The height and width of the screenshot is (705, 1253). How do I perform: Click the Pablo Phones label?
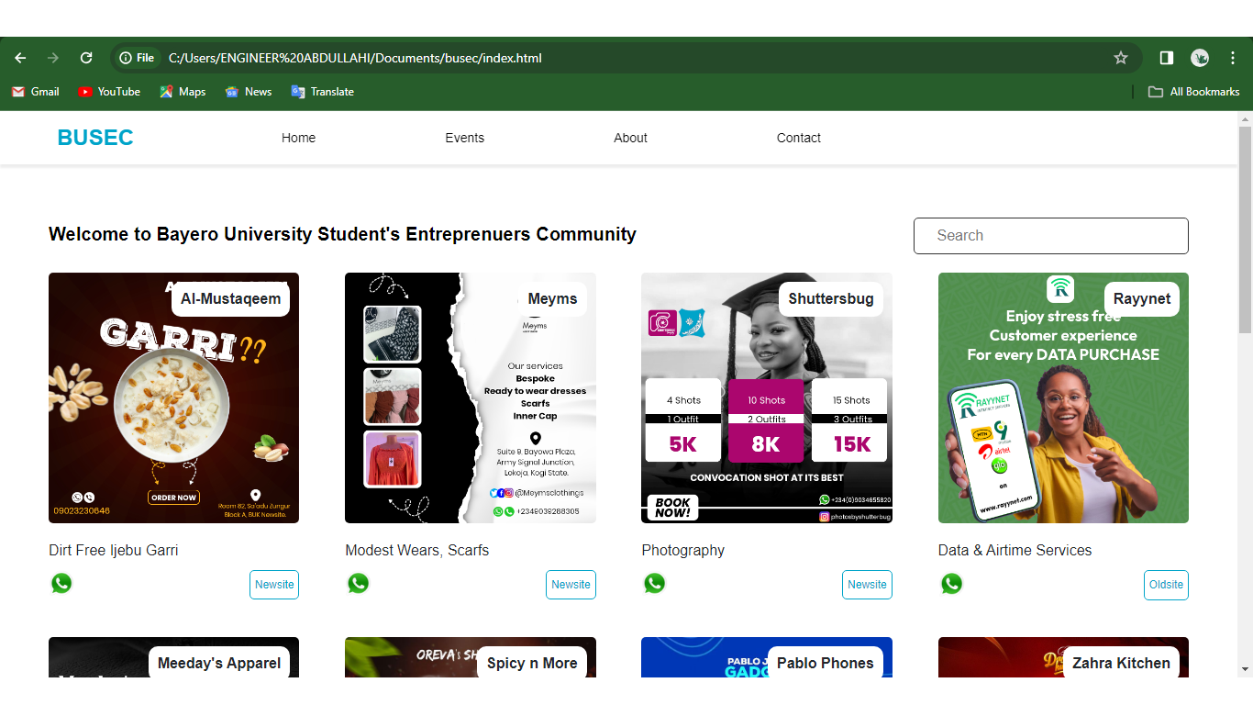pyautogui.click(x=826, y=663)
